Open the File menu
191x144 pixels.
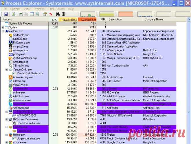(4, 9)
